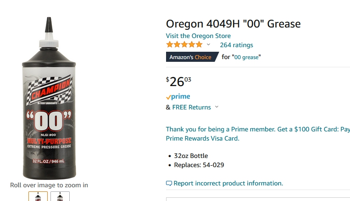350x201 pixels.
Task: Select the first product thumbnail
Action: [x=38, y=197]
